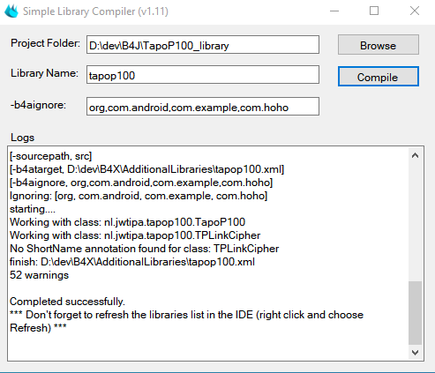Screen dimensions: 435x373
Task: Minimize the Simple Library Compiler window
Action: tap(334, 11)
